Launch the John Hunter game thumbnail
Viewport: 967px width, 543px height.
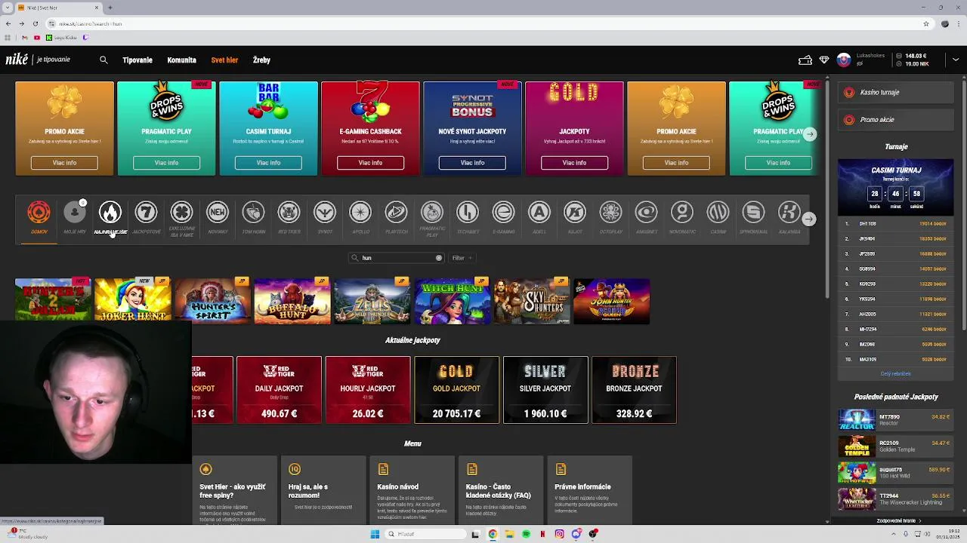coord(611,300)
